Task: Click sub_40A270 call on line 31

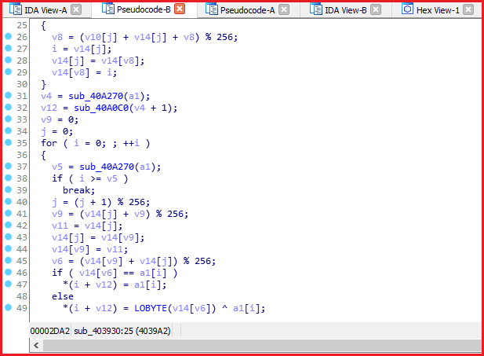Action: point(96,96)
